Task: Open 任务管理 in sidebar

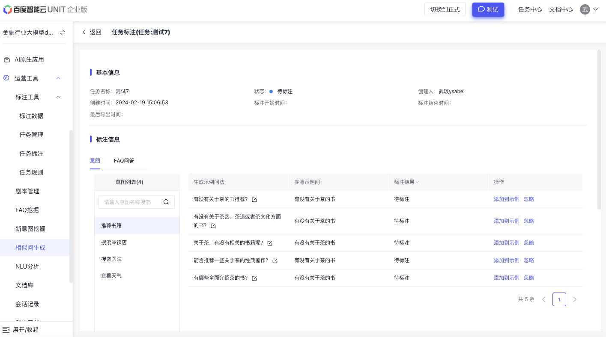Action: click(x=31, y=135)
